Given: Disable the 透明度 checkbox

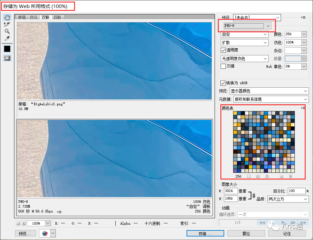Looking at the screenshot, I should tap(223, 50).
